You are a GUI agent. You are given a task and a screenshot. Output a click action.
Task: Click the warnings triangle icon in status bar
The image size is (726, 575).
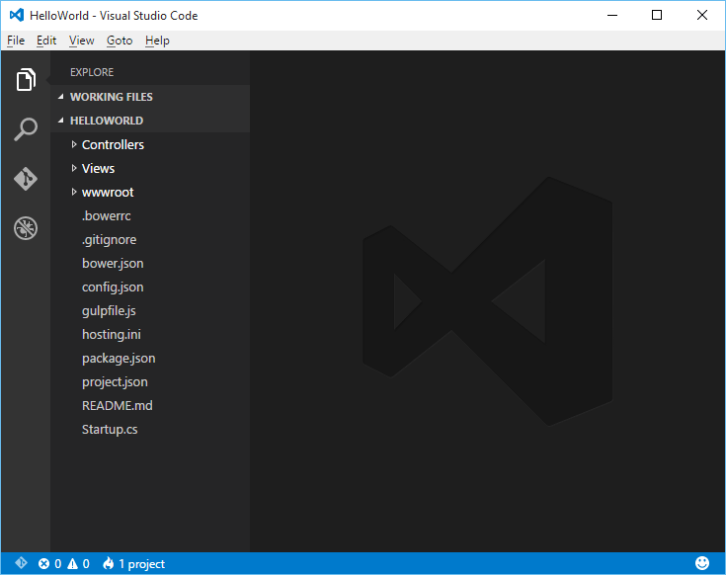click(x=73, y=563)
